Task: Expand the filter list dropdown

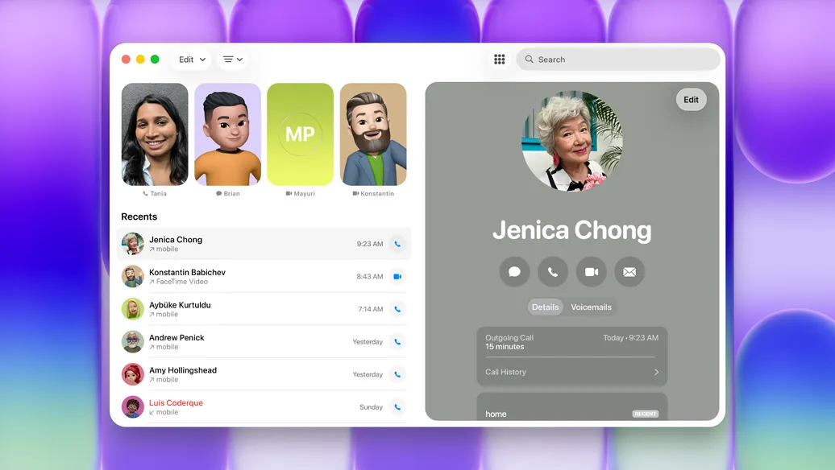Action: (233, 60)
